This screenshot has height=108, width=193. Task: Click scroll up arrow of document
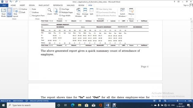[192, 22]
